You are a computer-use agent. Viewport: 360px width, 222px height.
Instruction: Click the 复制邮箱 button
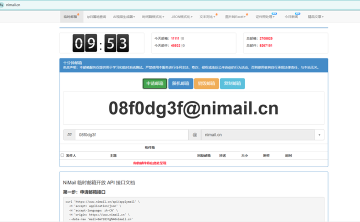[232, 83]
